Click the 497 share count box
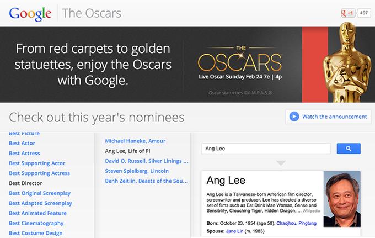This screenshot has height=238, width=375. 363,13
